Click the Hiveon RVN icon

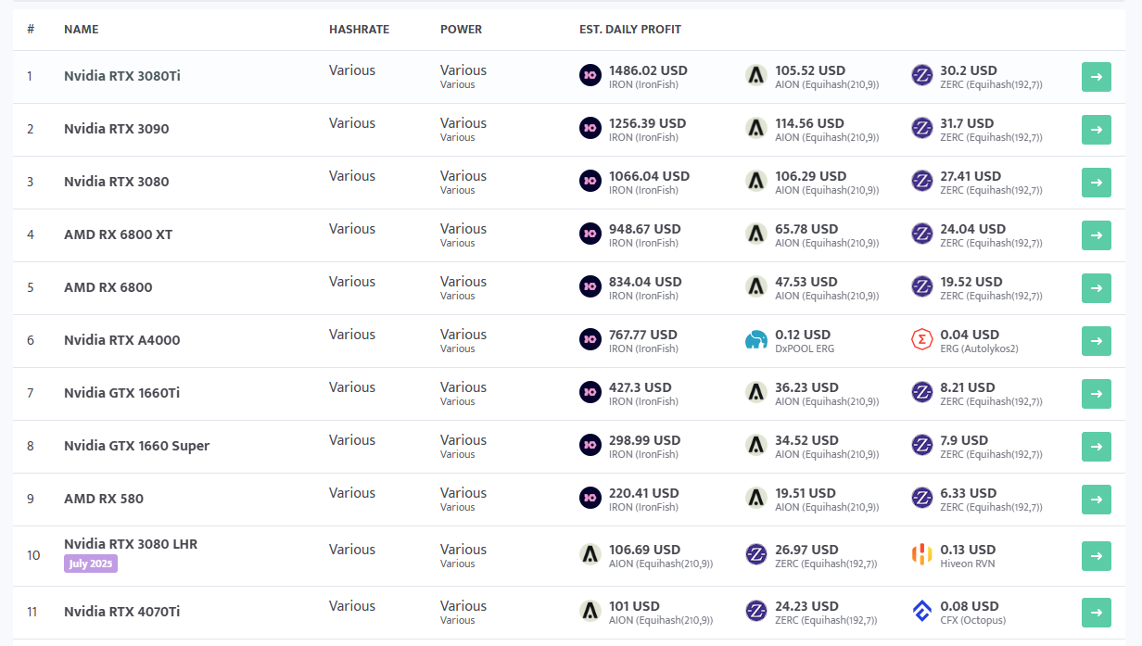(x=922, y=555)
